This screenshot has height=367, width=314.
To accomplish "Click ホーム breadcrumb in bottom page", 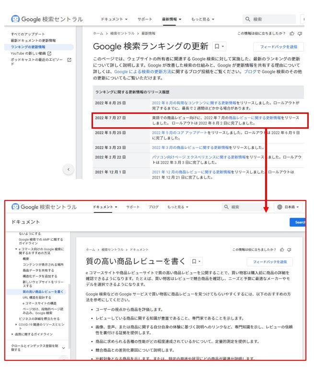I will coord(91,250).
